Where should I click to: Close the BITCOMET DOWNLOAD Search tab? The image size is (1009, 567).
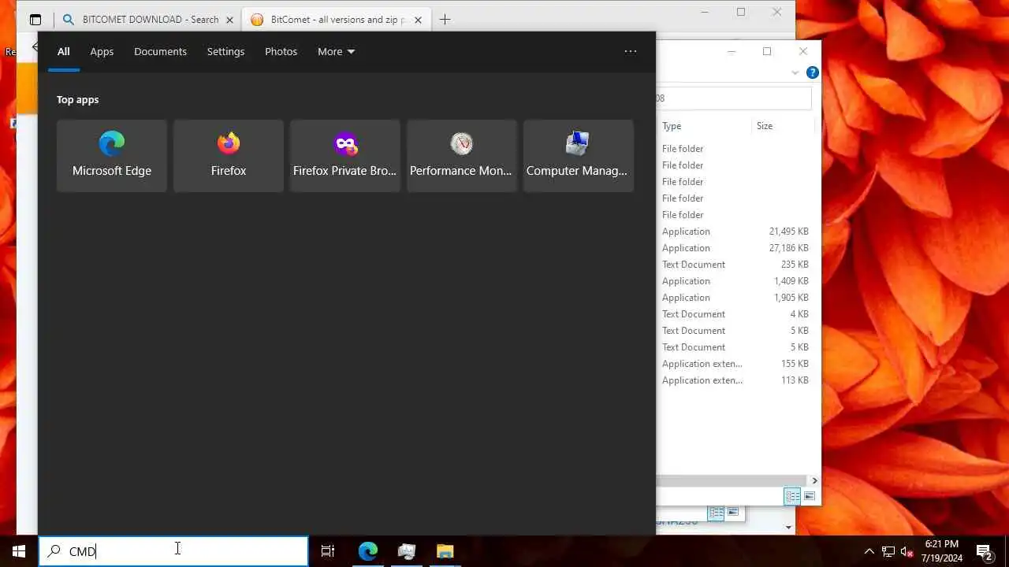click(x=231, y=20)
